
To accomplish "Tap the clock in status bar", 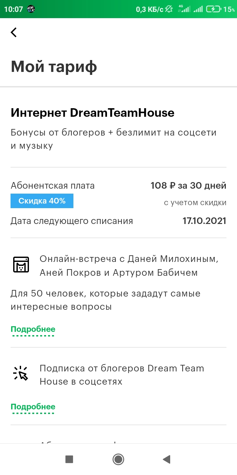I will (x=13, y=9).
